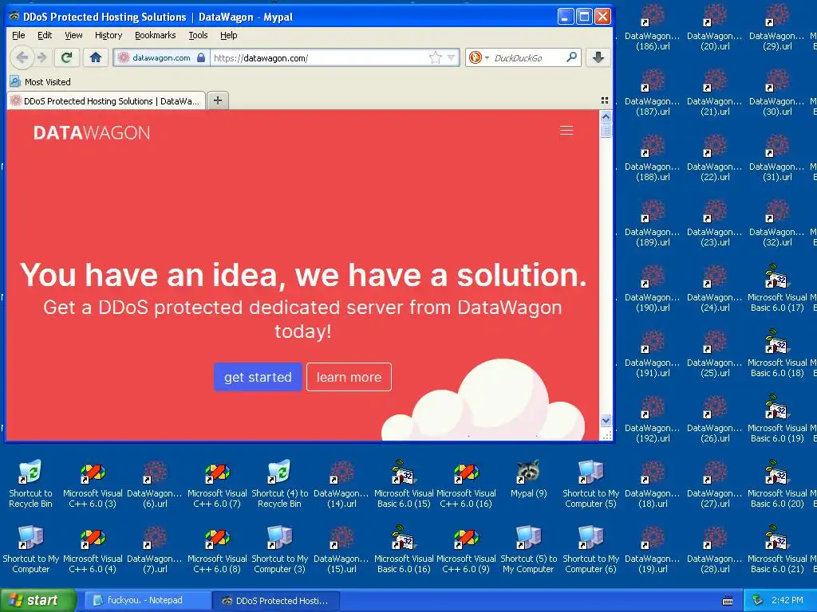Screen dimensions: 817x612
Task: Select DataWagon (32).url desktop shortcut
Action: [x=777, y=223]
